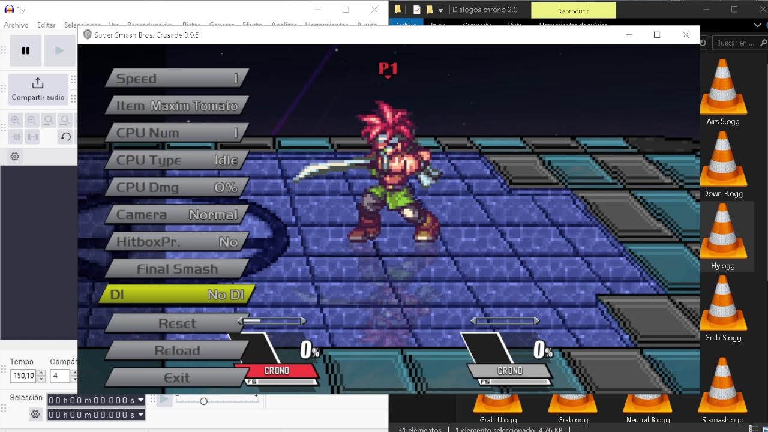The height and width of the screenshot is (432, 768).
Task: Expand the Explorer ribbon chevron
Action: tap(758, 25)
